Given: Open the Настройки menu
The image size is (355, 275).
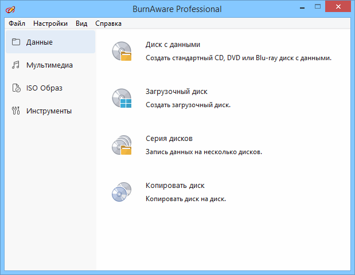Looking at the screenshot, I should click(x=50, y=23).
